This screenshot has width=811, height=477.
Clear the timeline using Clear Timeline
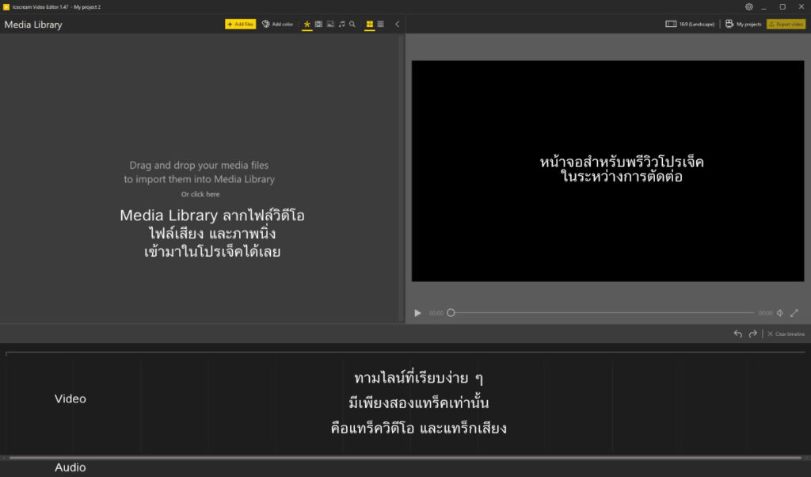[786, 334]
